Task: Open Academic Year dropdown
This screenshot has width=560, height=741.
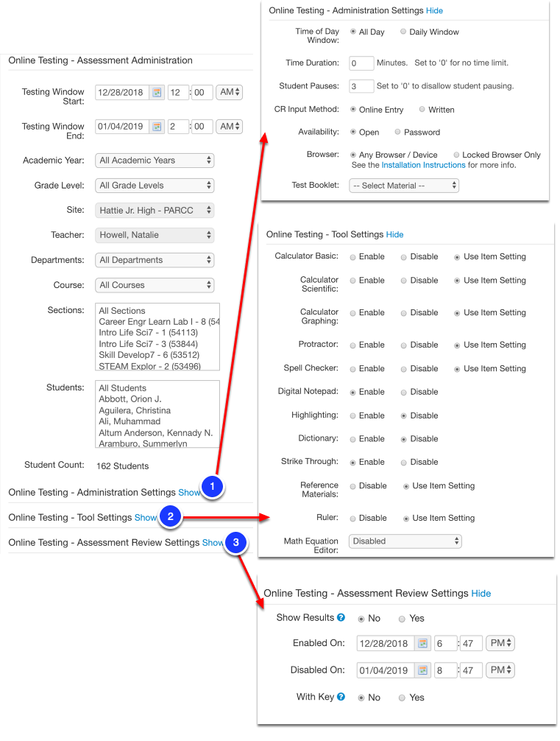Action: click(x=155, y=161)
